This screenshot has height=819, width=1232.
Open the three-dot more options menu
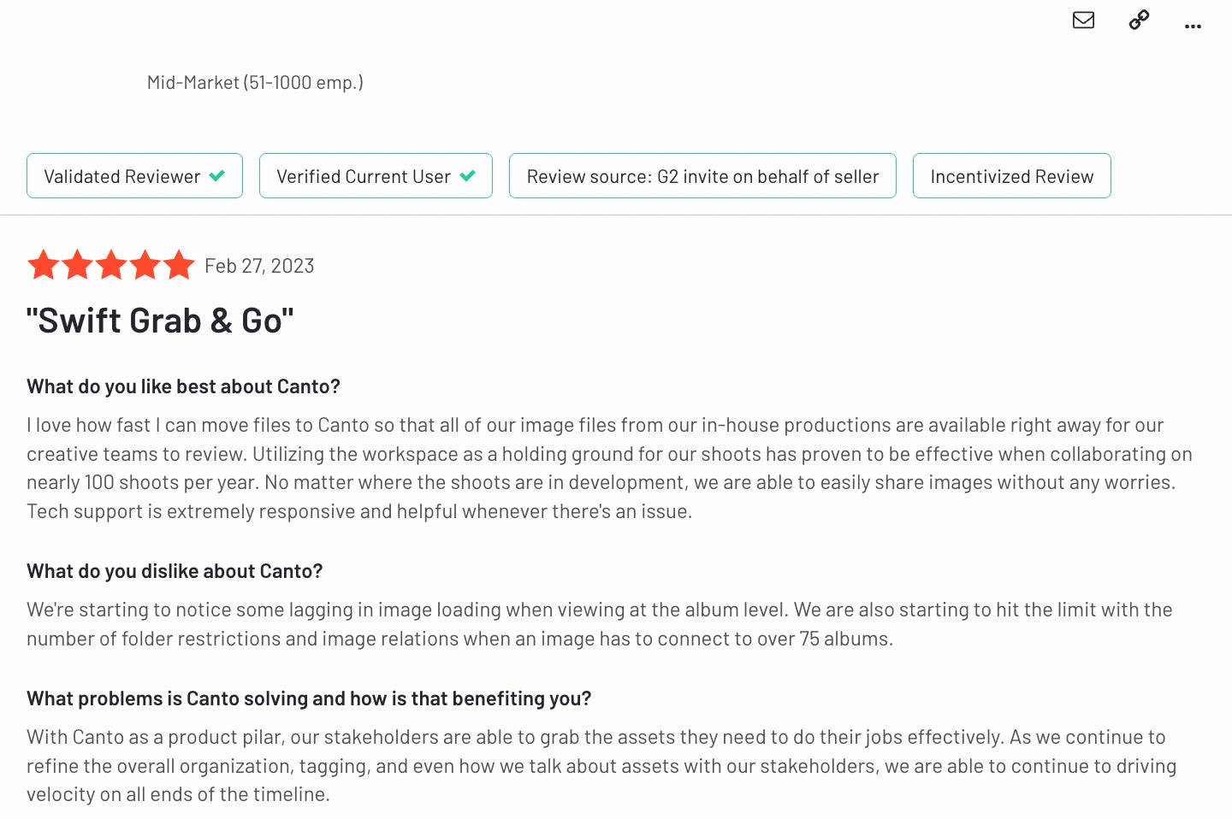[1193, 27]
